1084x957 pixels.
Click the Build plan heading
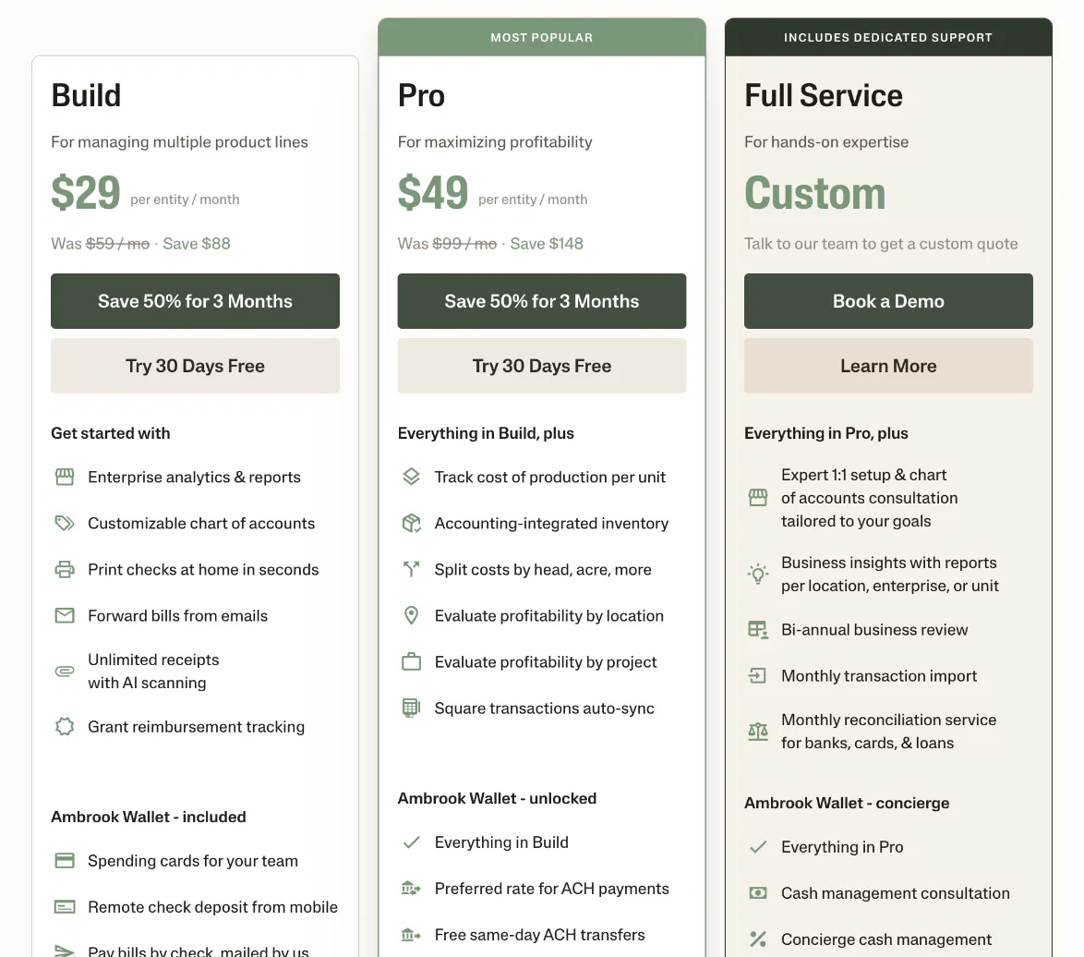[87, 95]
